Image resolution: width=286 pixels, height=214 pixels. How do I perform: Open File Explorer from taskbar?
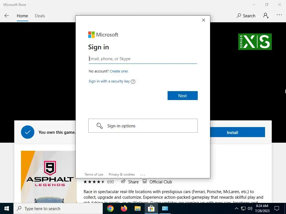point(137,208)
